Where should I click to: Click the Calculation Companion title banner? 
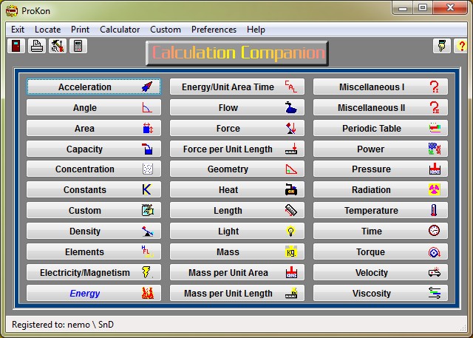point(237,53)
